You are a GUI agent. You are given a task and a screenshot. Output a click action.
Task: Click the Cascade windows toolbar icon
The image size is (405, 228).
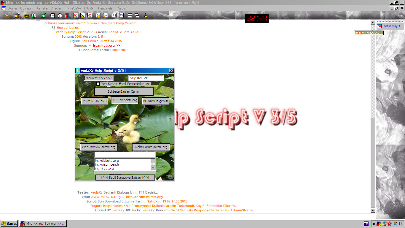pos(137,15)
